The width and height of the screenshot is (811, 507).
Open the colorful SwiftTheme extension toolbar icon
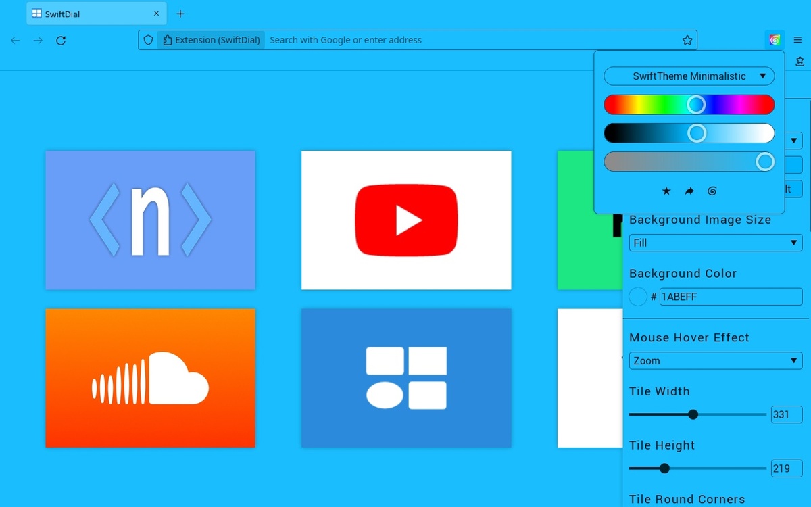point(775,40)
